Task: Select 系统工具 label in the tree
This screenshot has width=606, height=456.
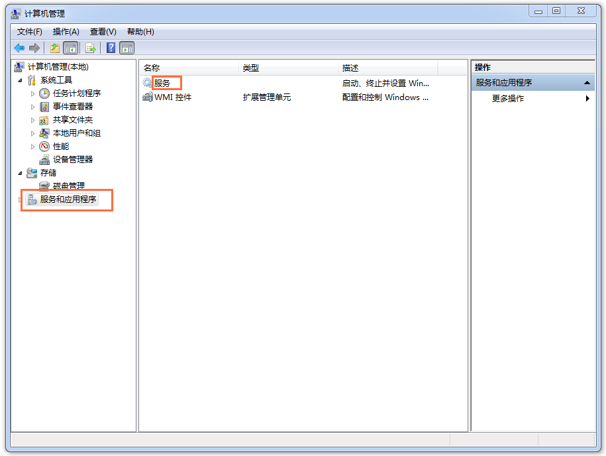Action: pyautogui.click(x=56, y=80)
